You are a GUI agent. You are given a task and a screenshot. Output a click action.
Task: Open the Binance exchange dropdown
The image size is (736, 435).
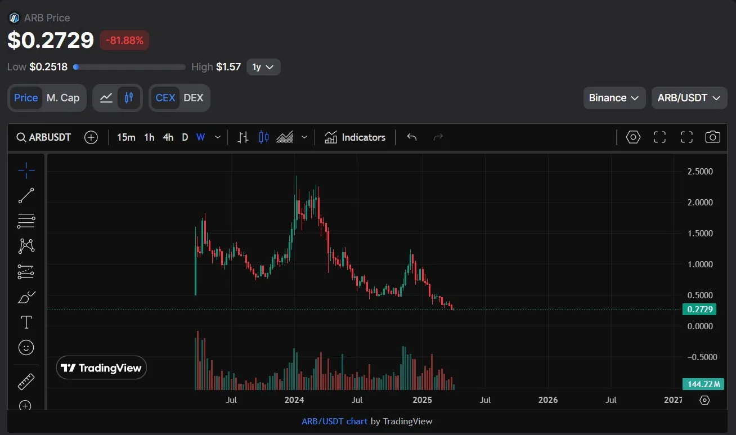(x=613, y=98)
